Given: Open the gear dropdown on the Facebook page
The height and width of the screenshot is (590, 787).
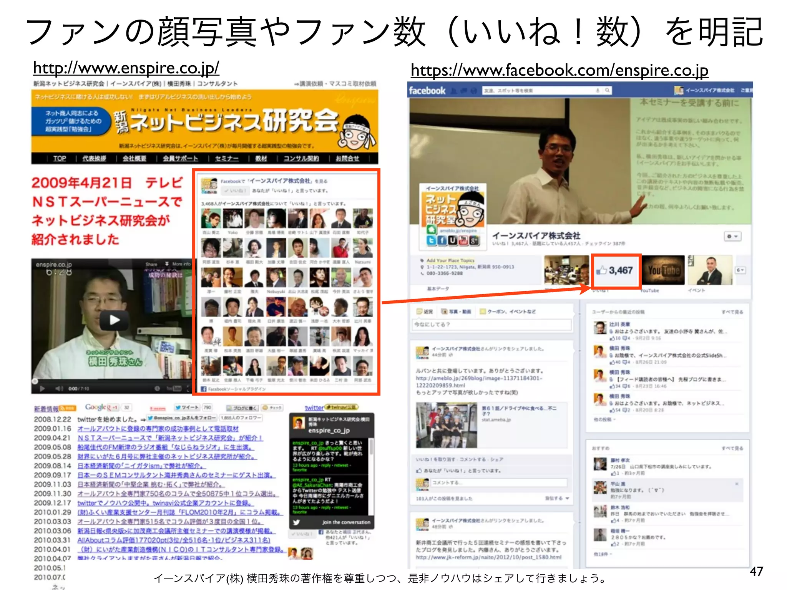Looking at the screenshot, I should coord(732,236).
